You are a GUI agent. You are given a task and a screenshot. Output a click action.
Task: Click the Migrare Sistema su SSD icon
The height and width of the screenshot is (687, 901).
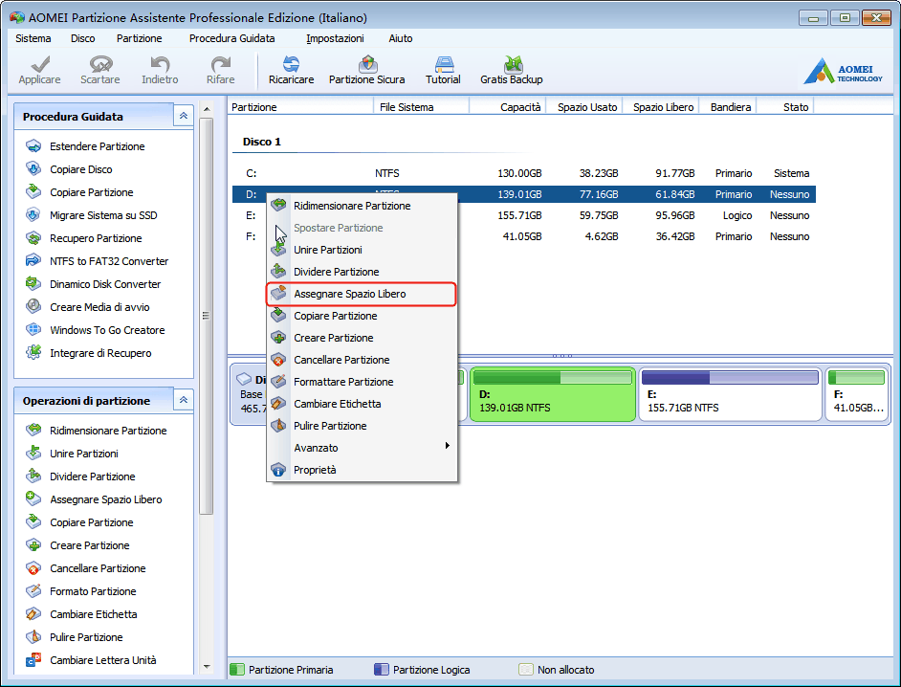33,215
